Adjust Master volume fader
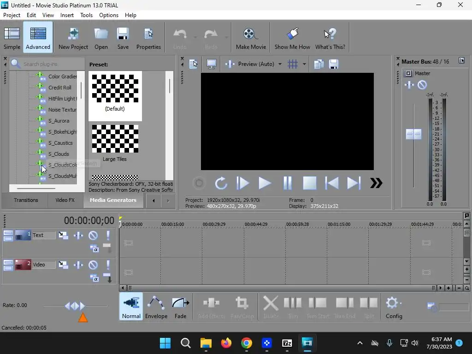 click(413, 134)
